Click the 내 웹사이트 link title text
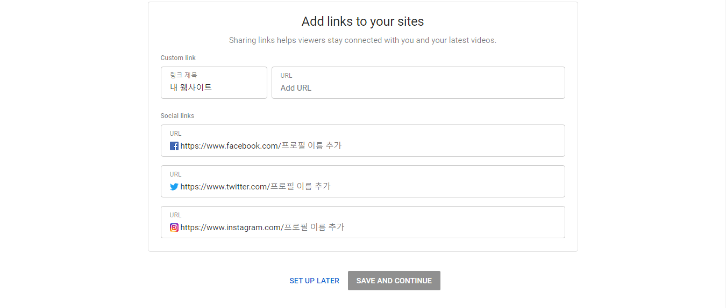Screen dimensions: 726x308 point(191,87)
